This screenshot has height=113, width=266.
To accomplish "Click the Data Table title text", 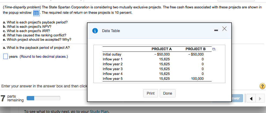I will [x=111, y=31].
